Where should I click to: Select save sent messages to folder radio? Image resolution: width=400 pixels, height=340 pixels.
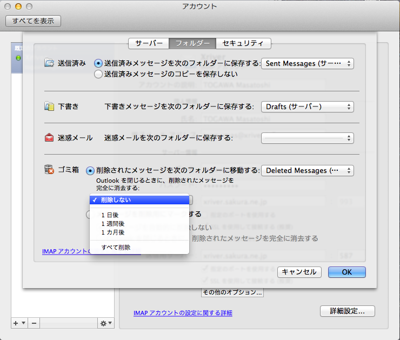point(98,63)
